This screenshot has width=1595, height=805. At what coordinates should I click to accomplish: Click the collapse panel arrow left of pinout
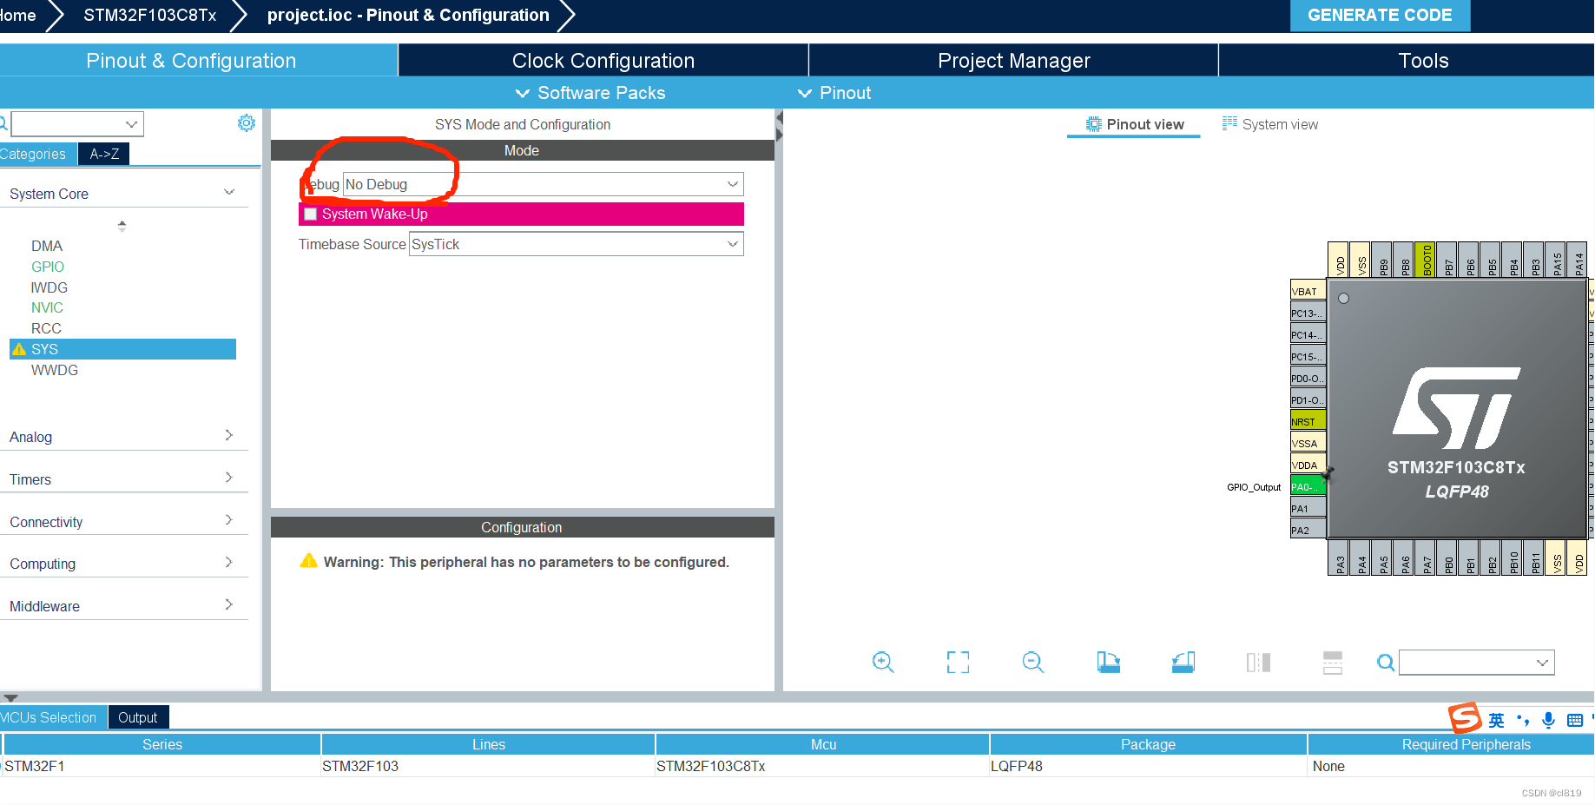779,116
